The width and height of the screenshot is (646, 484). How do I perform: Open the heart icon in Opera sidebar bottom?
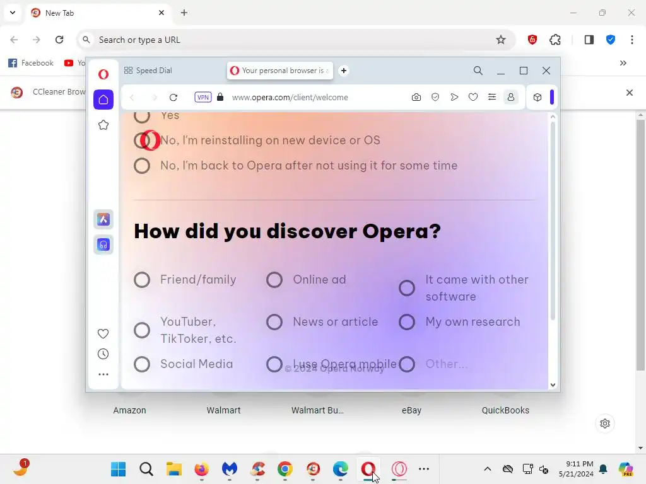click(x=103, y=333)
